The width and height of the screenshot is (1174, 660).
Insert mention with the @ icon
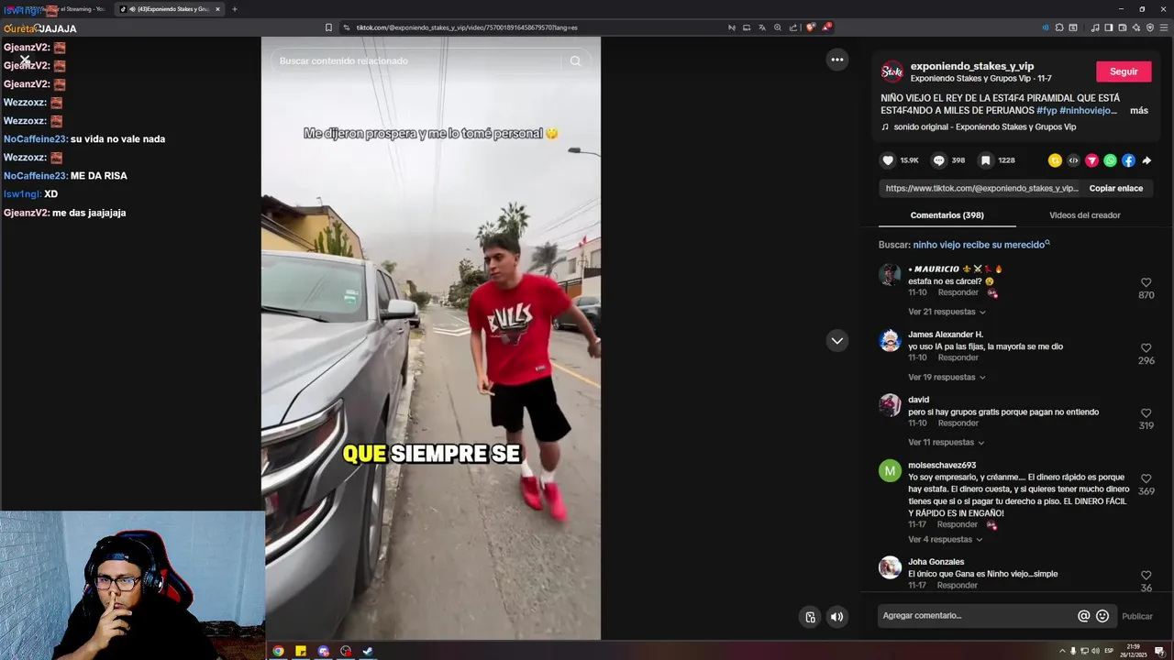1083,616
